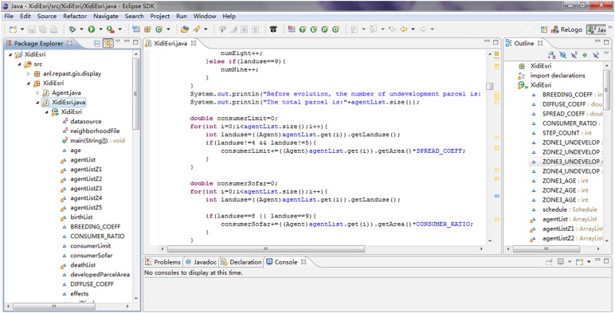Collapse the XidiEsri project node
615x313 pixels.
[10, 54]
